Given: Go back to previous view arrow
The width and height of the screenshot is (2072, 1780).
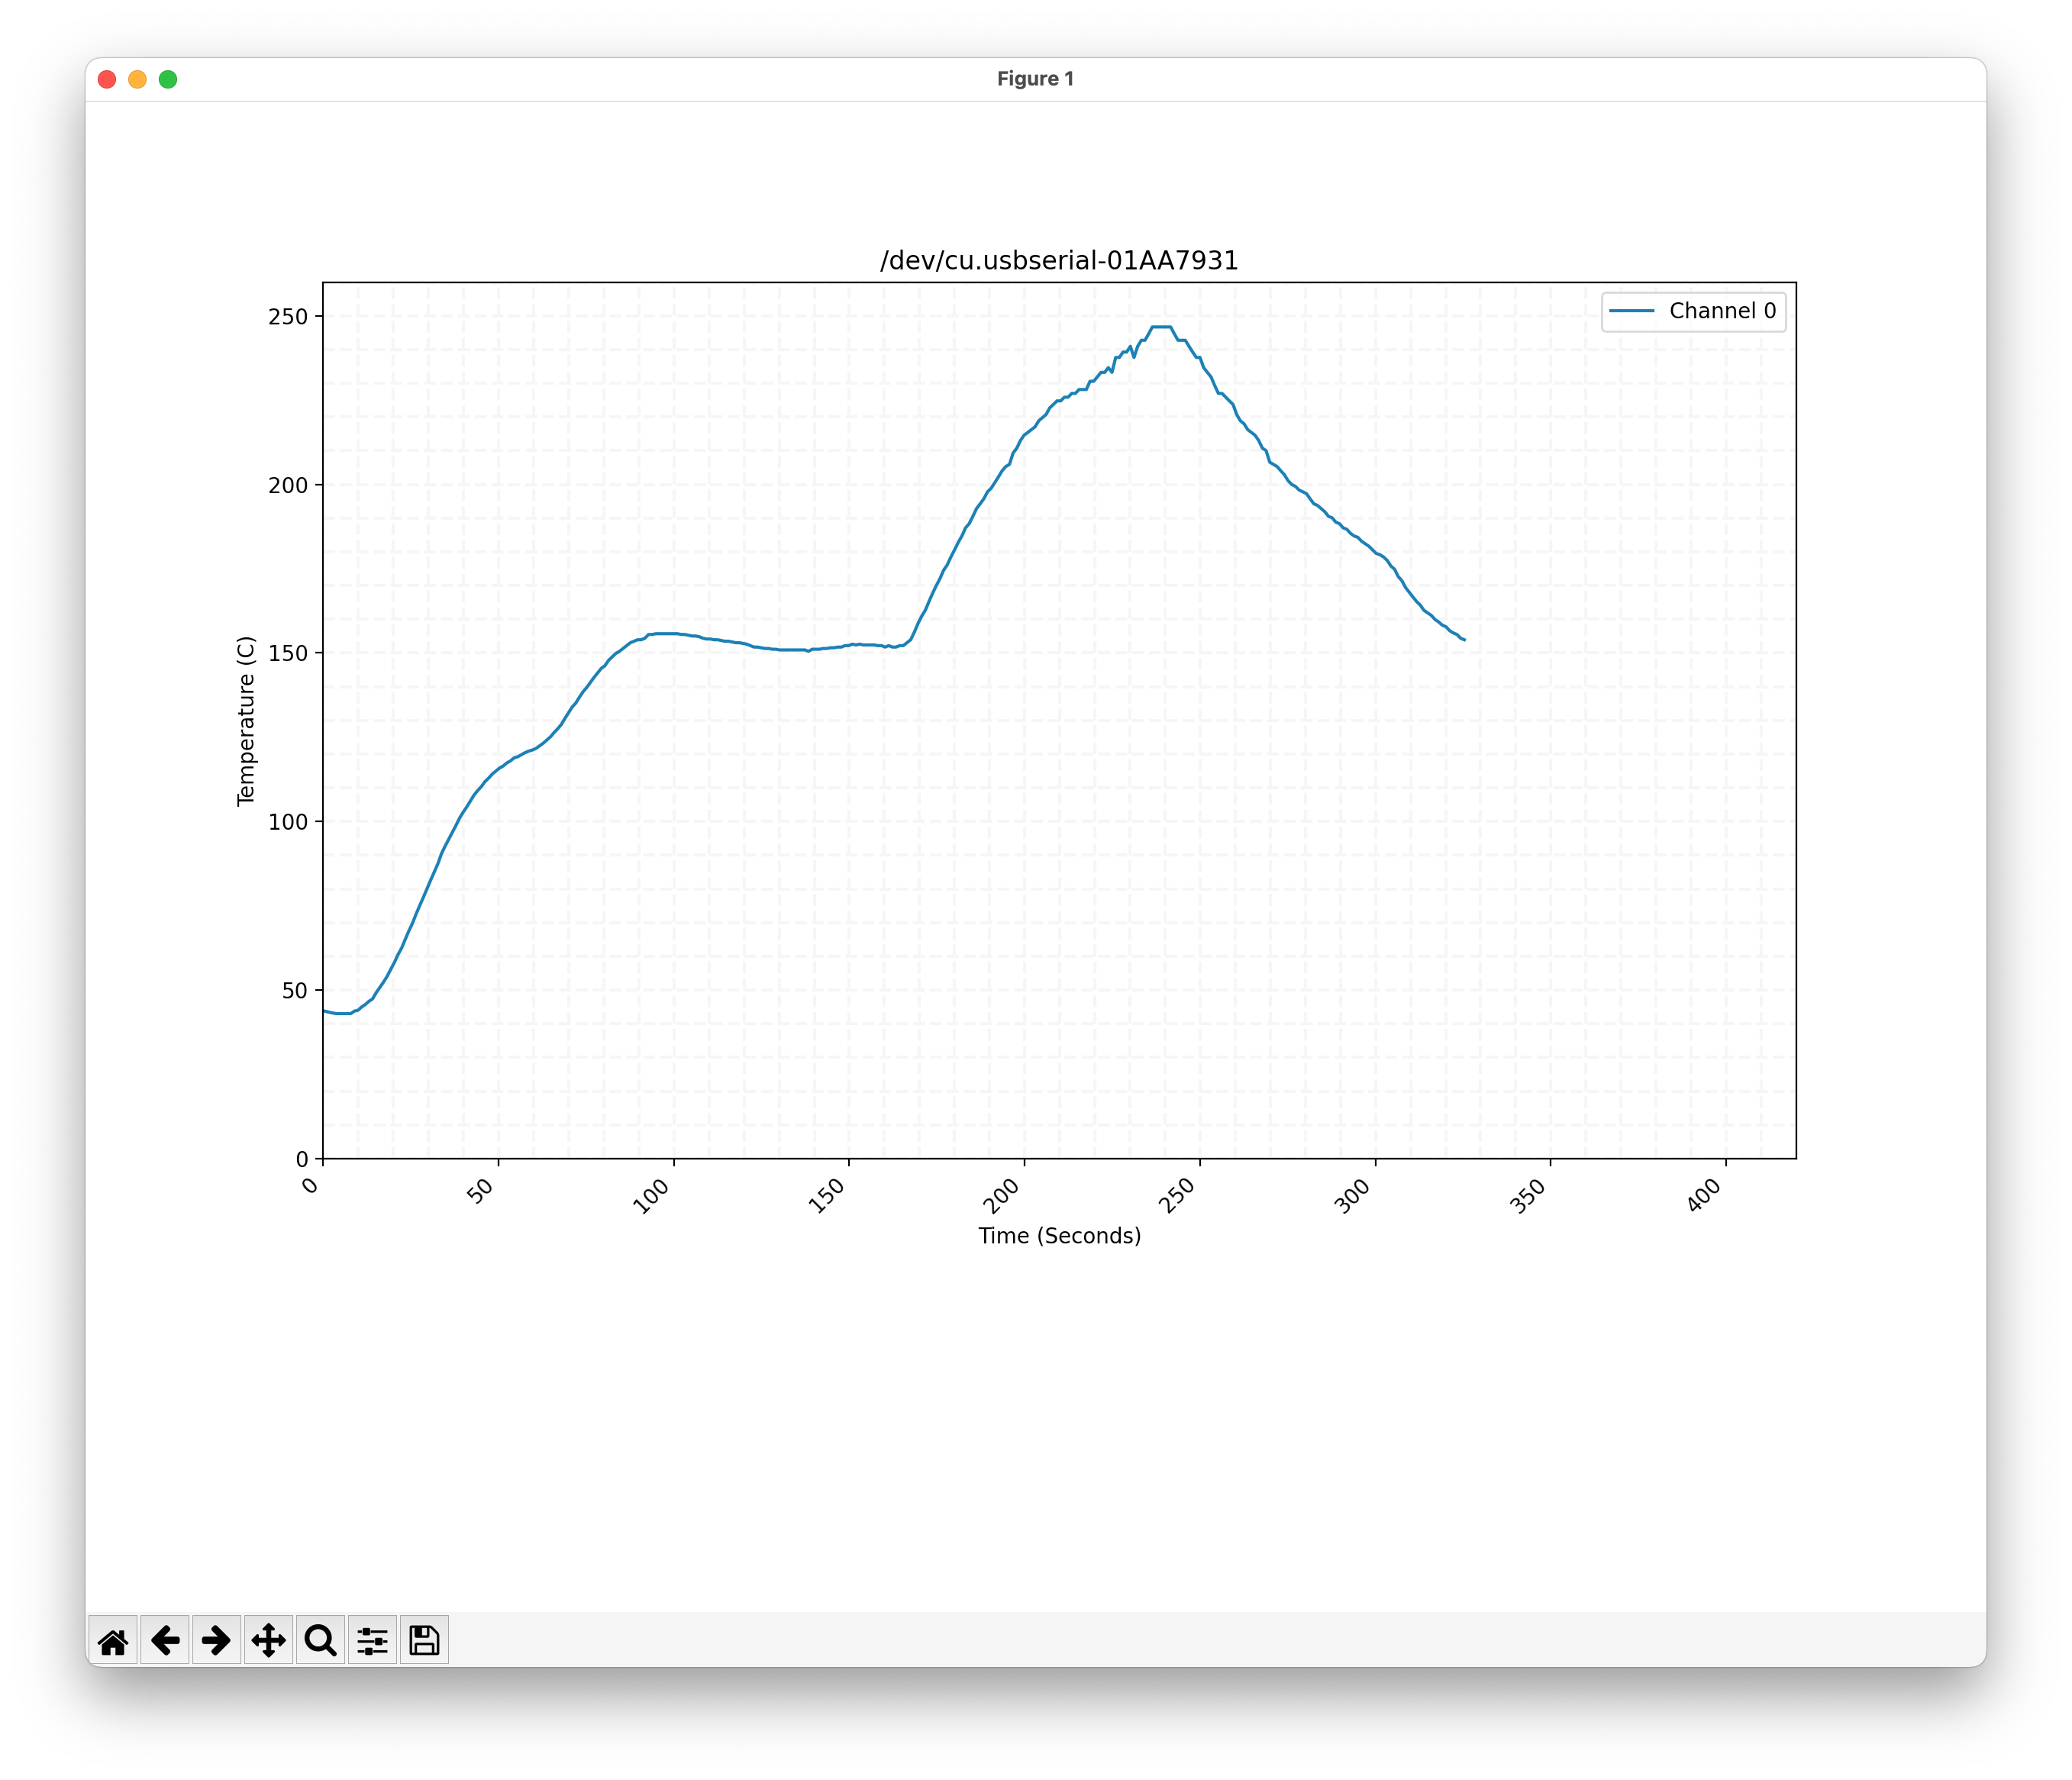Looking at the screenshot, I should coord(165,1641).
